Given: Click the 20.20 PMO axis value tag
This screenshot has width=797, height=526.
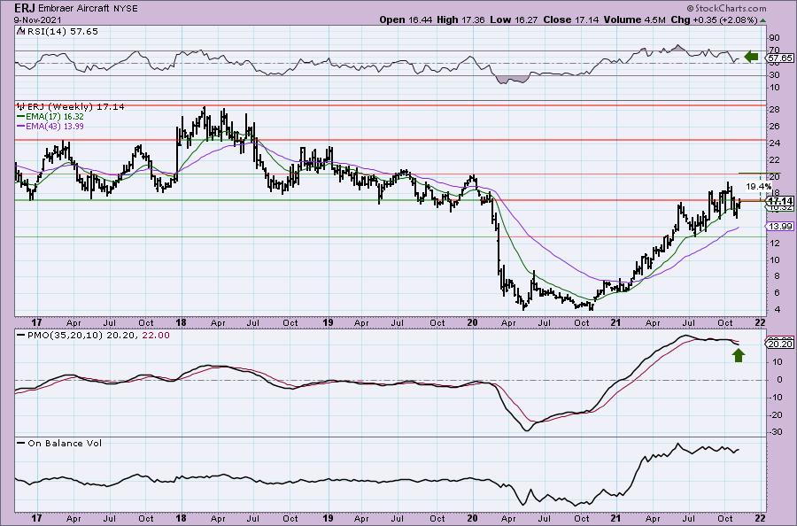Looking at the screenshot, I should pyautogui.click(x=780, y=344).
